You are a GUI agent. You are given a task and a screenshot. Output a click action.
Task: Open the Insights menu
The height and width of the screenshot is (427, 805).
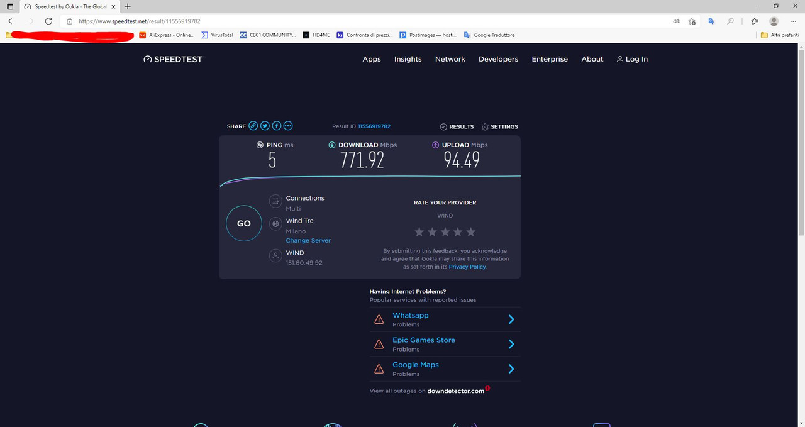click(408, 59)
